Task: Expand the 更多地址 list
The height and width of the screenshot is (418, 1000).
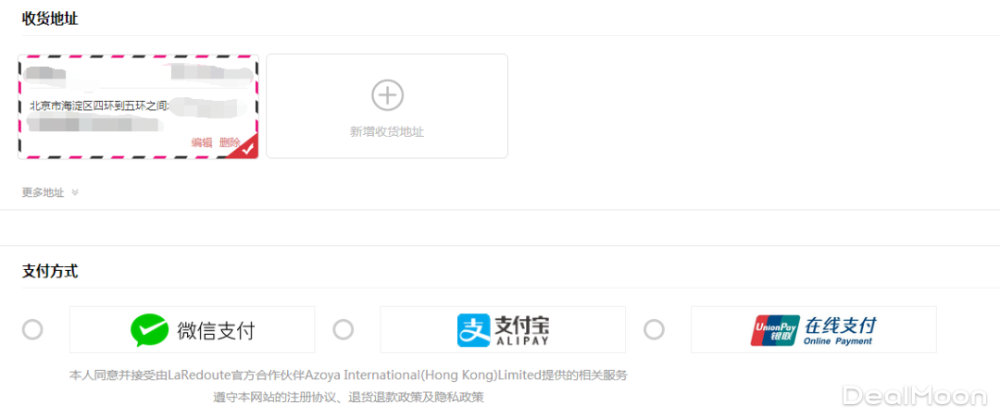Action: (x=44, y=192)
